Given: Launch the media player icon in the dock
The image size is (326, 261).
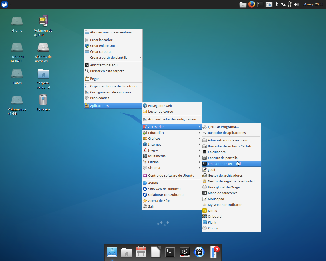Looking at the screenshot, I should tap(184, 252).
